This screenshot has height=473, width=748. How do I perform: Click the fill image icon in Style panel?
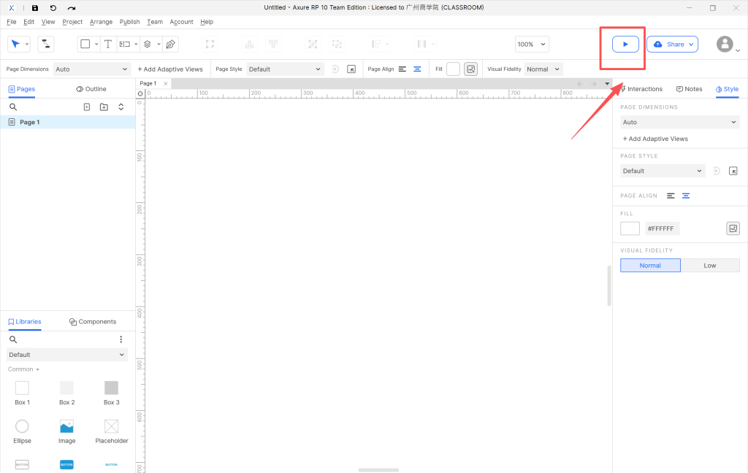733,228
